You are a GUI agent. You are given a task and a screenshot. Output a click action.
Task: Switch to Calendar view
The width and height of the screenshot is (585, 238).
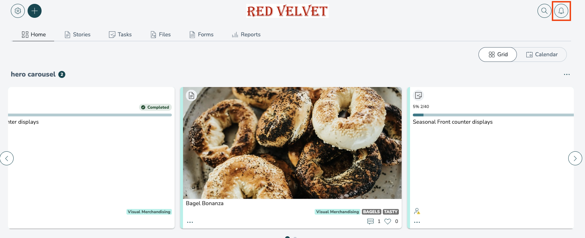click(x=542, y=55)
